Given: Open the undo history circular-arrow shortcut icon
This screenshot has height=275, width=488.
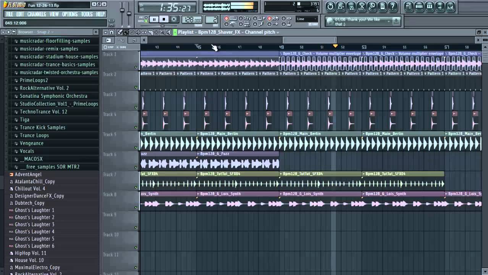Looking at the screenshot, I should (330, 6).
